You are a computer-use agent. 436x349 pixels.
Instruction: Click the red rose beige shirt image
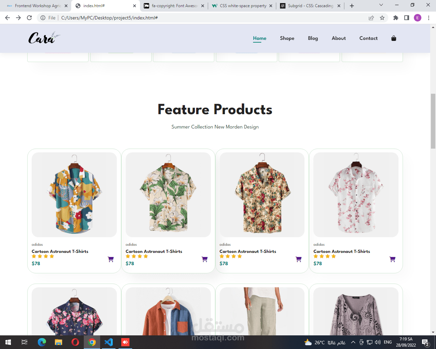(x=262, y=195)
